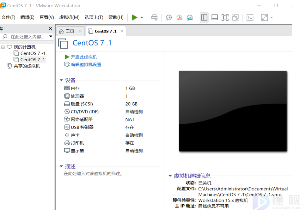
Task: Click the green power on toolbar button
Action: click(135, 17)
